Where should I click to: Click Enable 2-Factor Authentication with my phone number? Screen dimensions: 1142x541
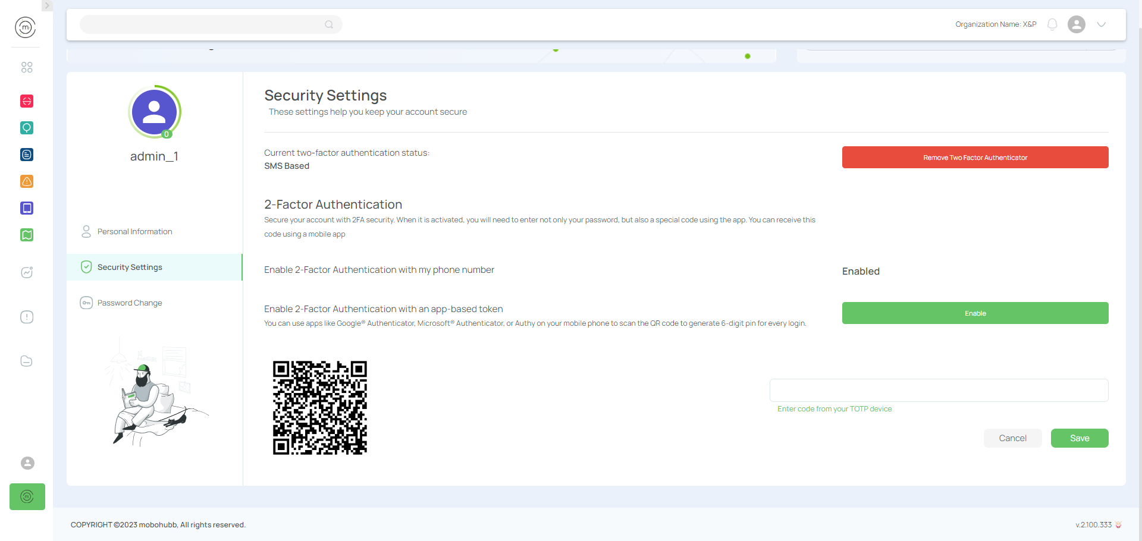coord(379,270)
